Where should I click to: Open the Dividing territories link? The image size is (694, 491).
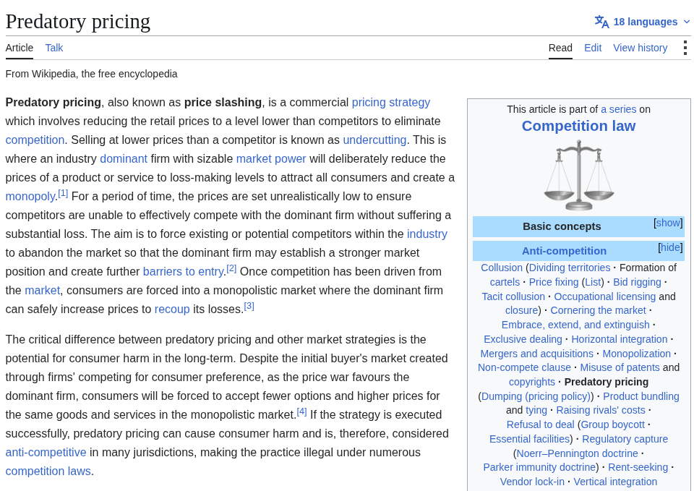point(570,268)
